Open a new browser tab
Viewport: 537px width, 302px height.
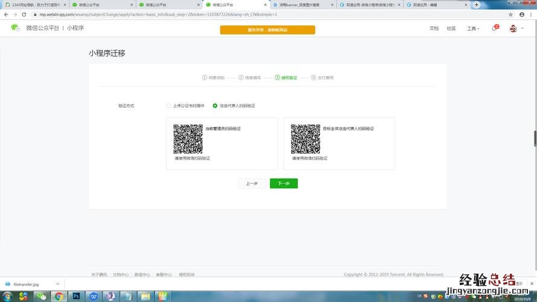[x=477, y=4]
